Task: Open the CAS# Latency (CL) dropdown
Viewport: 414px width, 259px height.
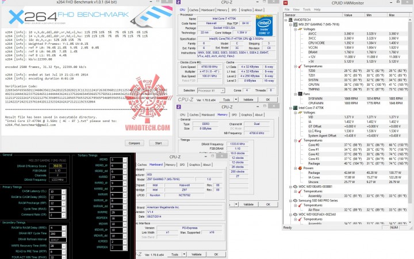Action: pyautogui.click(x=64, y=191)
